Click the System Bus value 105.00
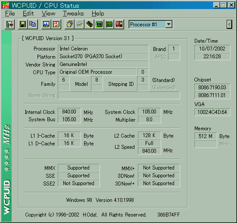 click(x=69, y=119)
